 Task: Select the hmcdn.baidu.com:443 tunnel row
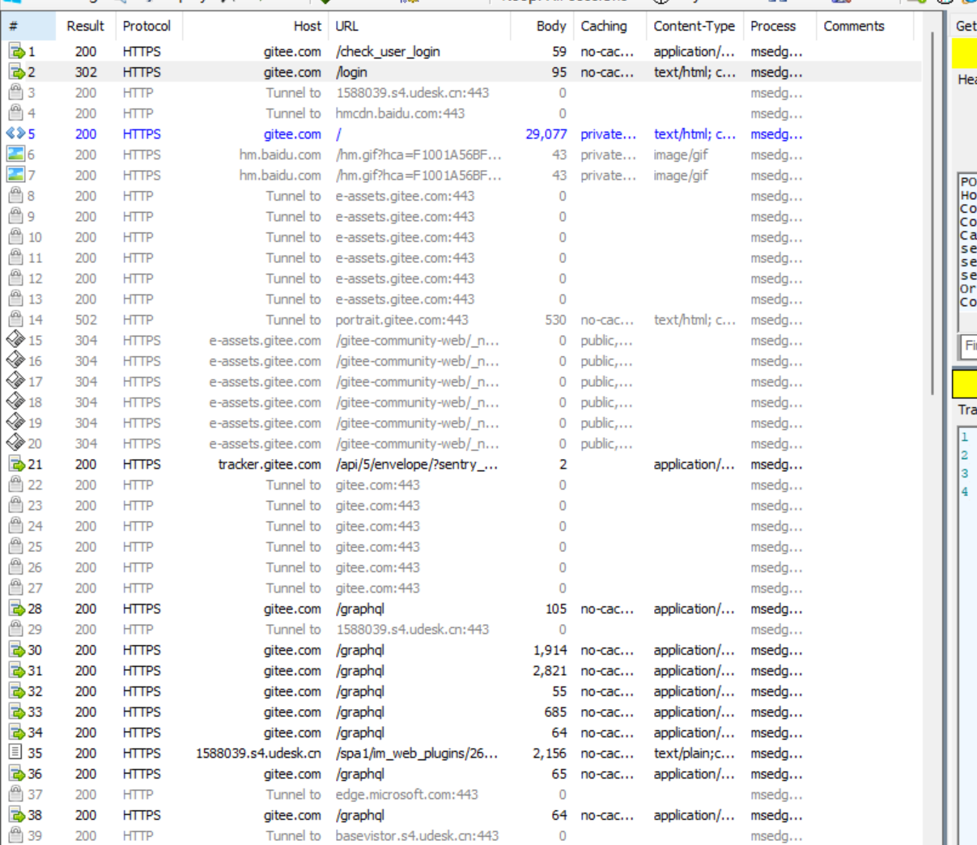coord(461,113)
